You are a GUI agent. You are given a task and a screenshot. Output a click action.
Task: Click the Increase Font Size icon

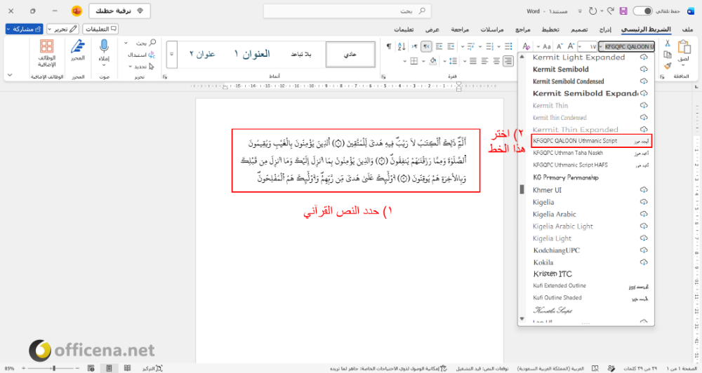click(571, 46)
